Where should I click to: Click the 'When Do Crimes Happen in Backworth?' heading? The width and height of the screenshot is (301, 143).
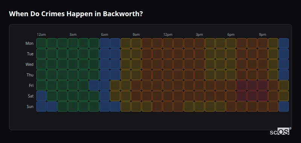click(76, 14)
